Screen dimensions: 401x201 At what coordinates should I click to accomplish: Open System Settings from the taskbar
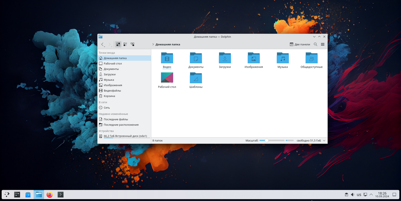coord(17,195)
